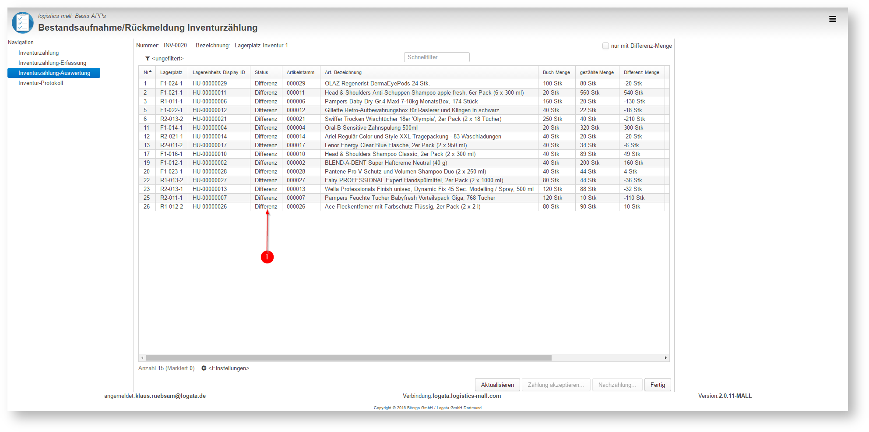Click Lagerplatz cell R2-013-2
Viewport: 869px width, 432px height.
pyautogui.click(x=172, y=119)
